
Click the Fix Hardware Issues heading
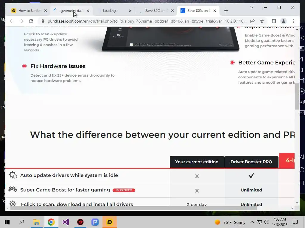coord(58,66)
